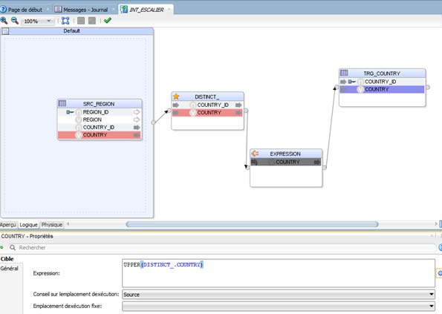
Task: Click the TRG_COUNTRY table icon
Action: coord(344,73)
